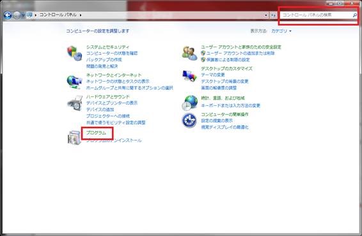Click the ネットワークとインターネット globe icon

[x=74, y=82]
